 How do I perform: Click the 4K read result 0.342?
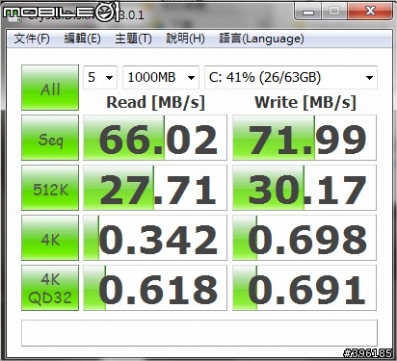click(155, 238)
